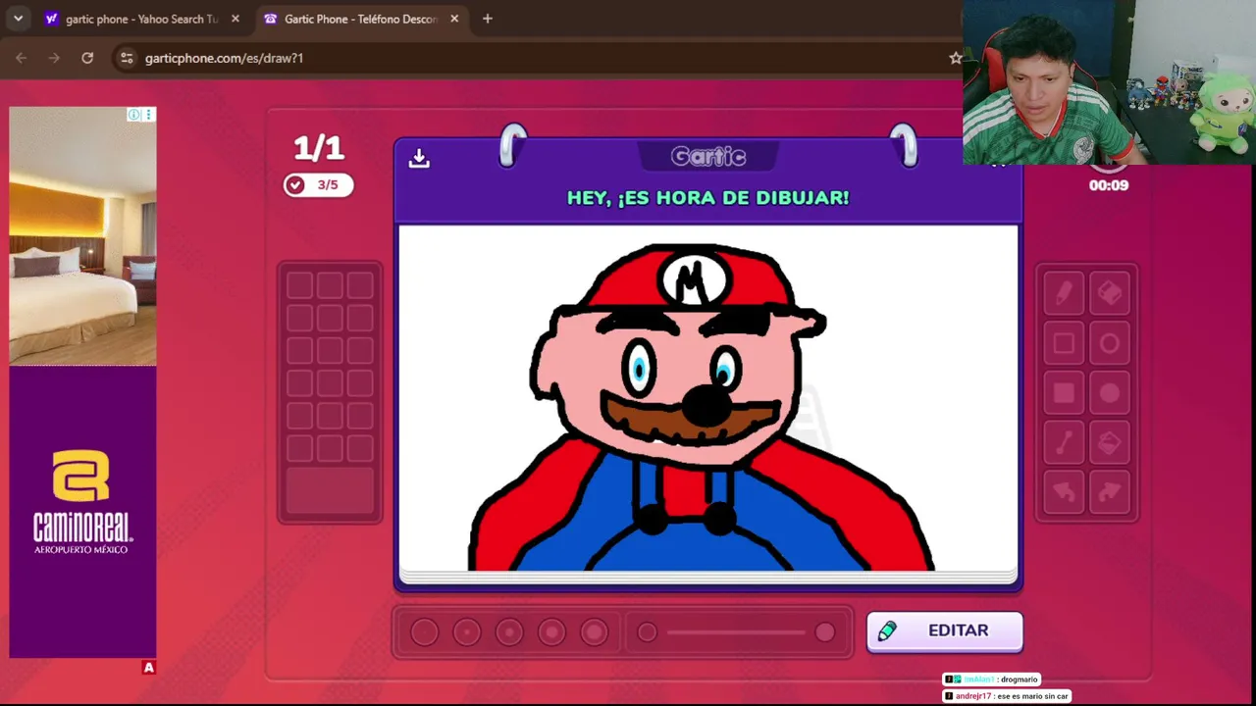Click the Mario drawing canvas

click(x=707, y=398)
